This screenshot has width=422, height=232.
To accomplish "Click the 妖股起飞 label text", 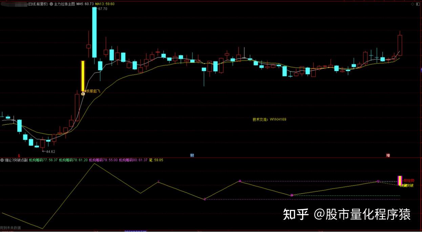I will [93, 91].
